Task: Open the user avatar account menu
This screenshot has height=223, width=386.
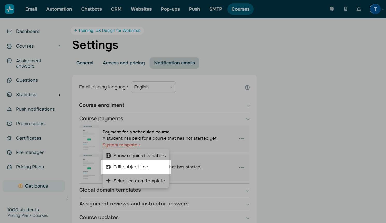Action: 375,9
